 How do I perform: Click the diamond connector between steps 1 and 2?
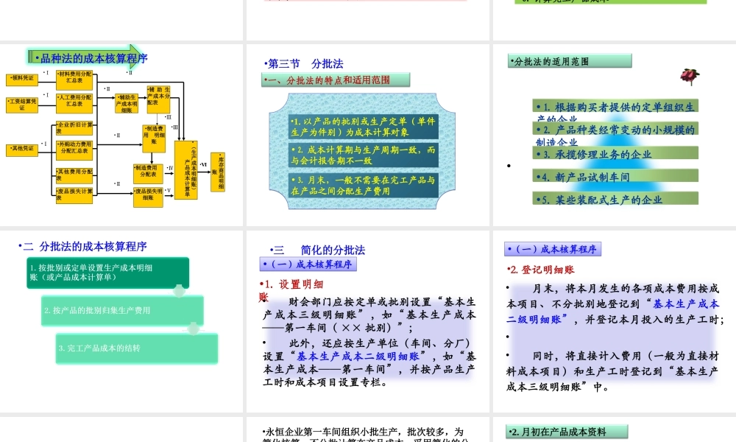[179, 292]
